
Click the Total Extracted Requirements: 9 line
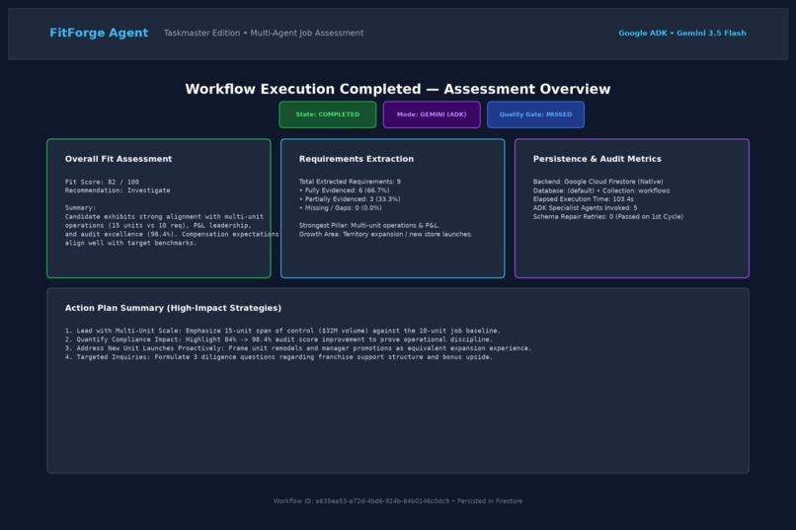coord(350,182)
